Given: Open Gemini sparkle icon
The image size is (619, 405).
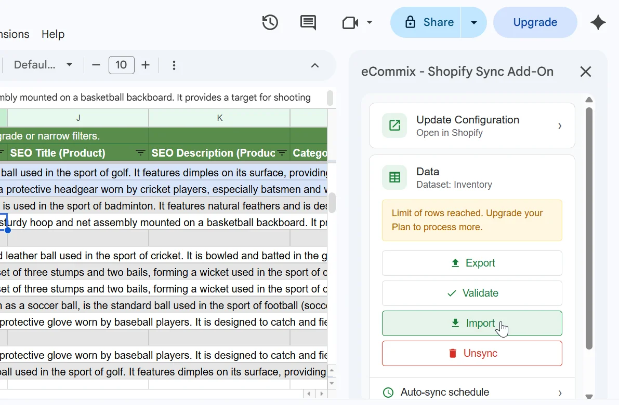Looking at the screenshot, I should (598, 22).
